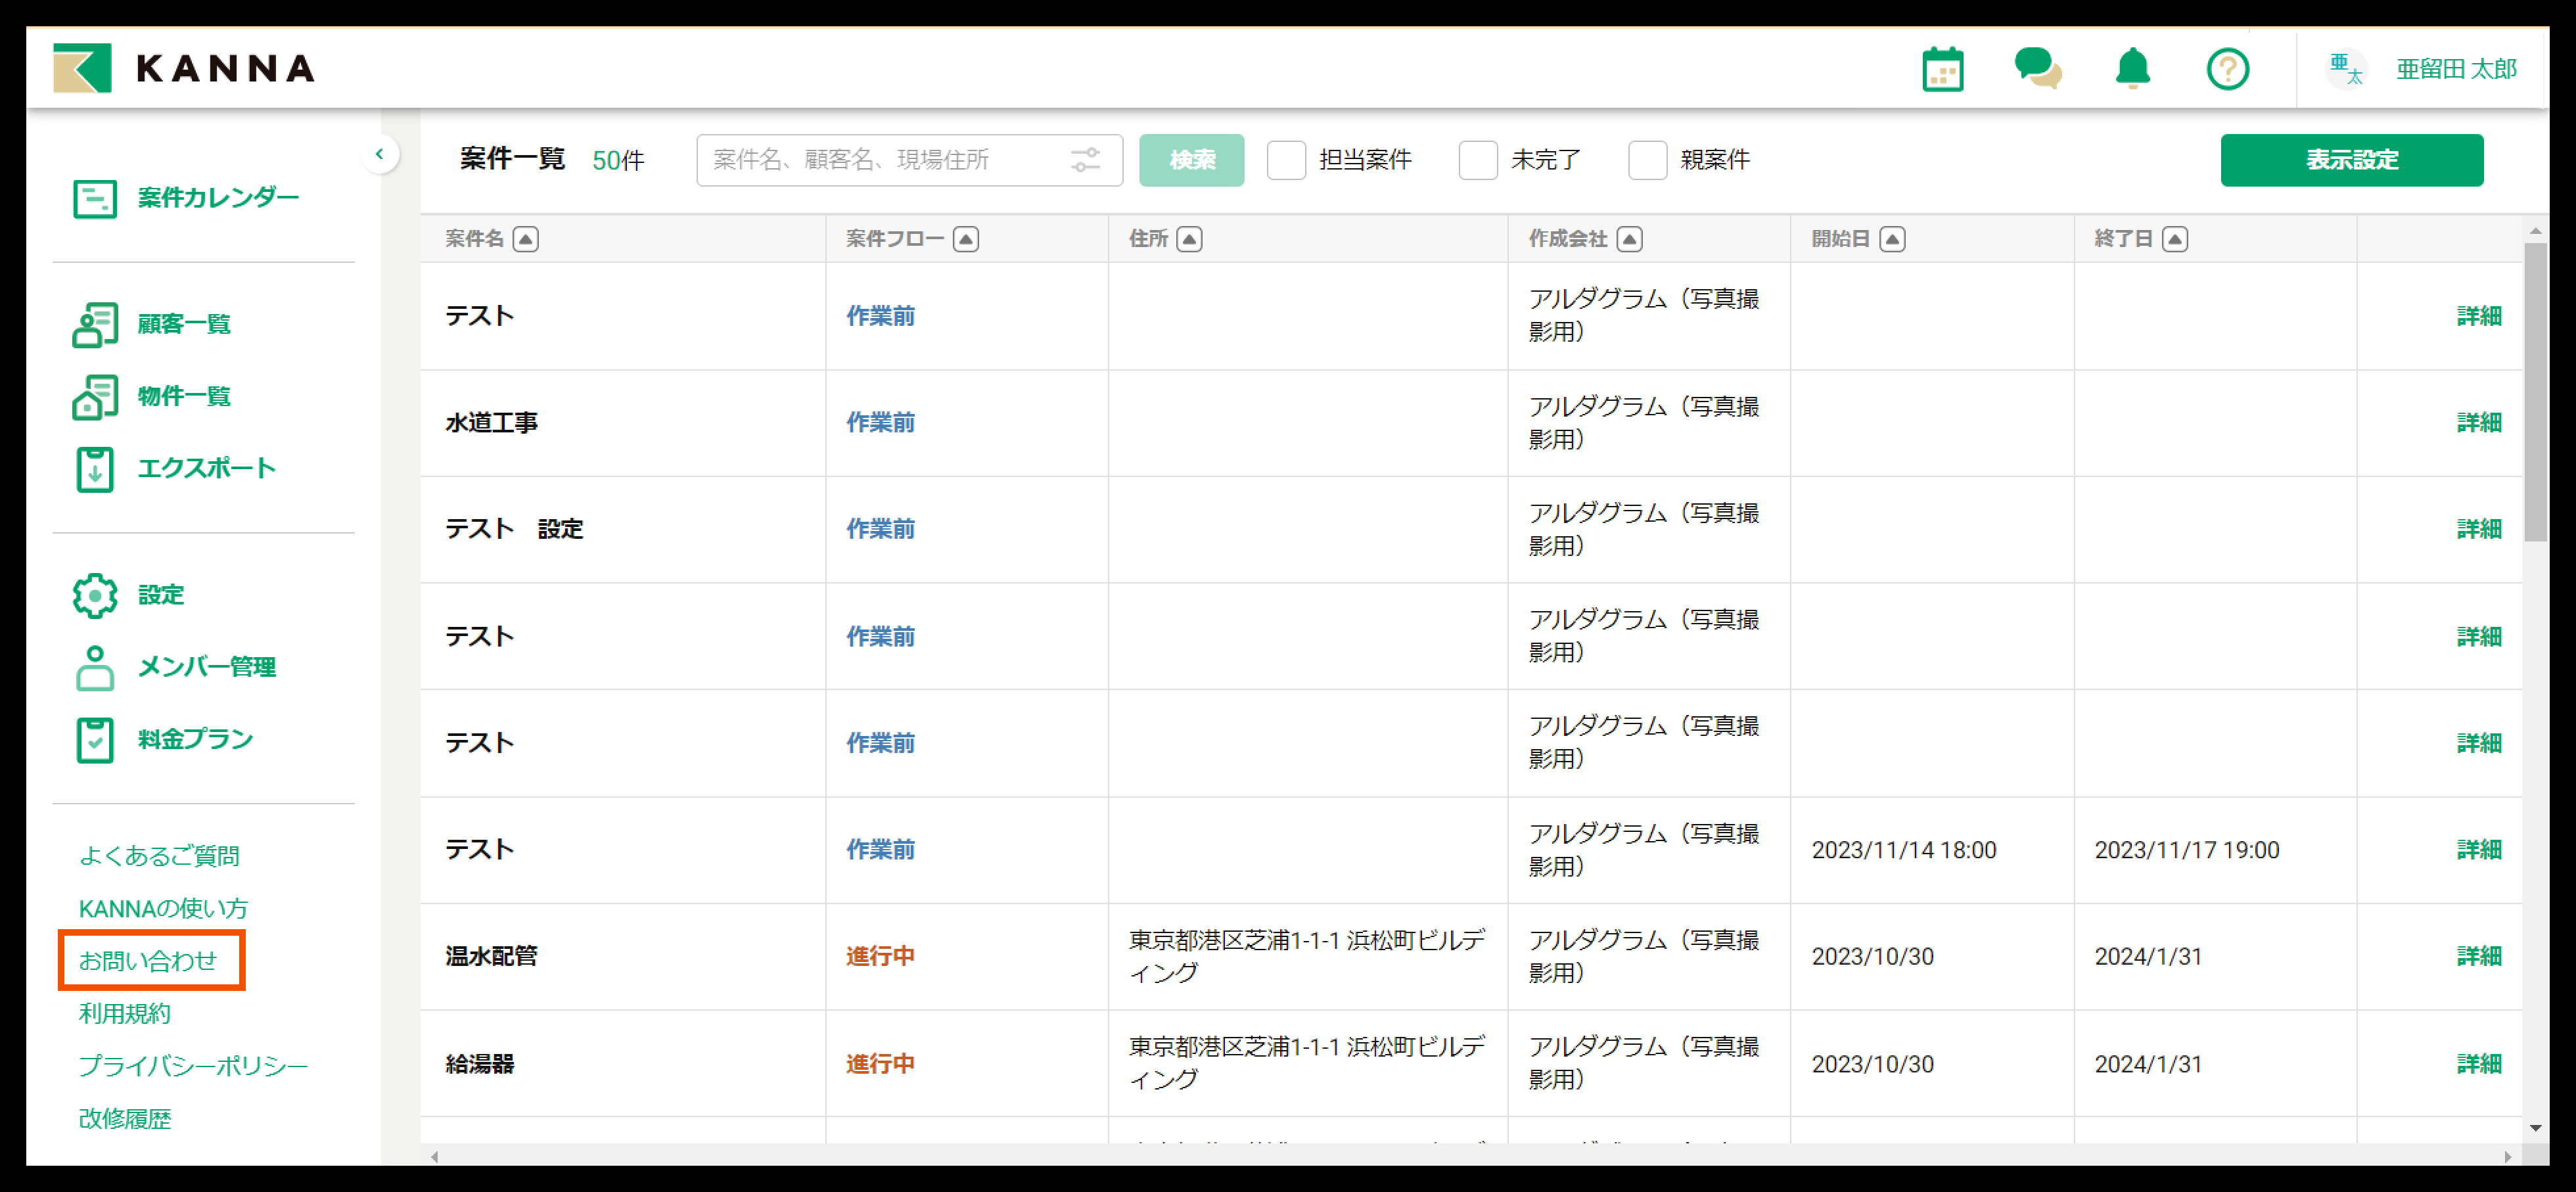Enable the 担当案件 checkbox
2576x1192 pixels.
pos(1286,160)
